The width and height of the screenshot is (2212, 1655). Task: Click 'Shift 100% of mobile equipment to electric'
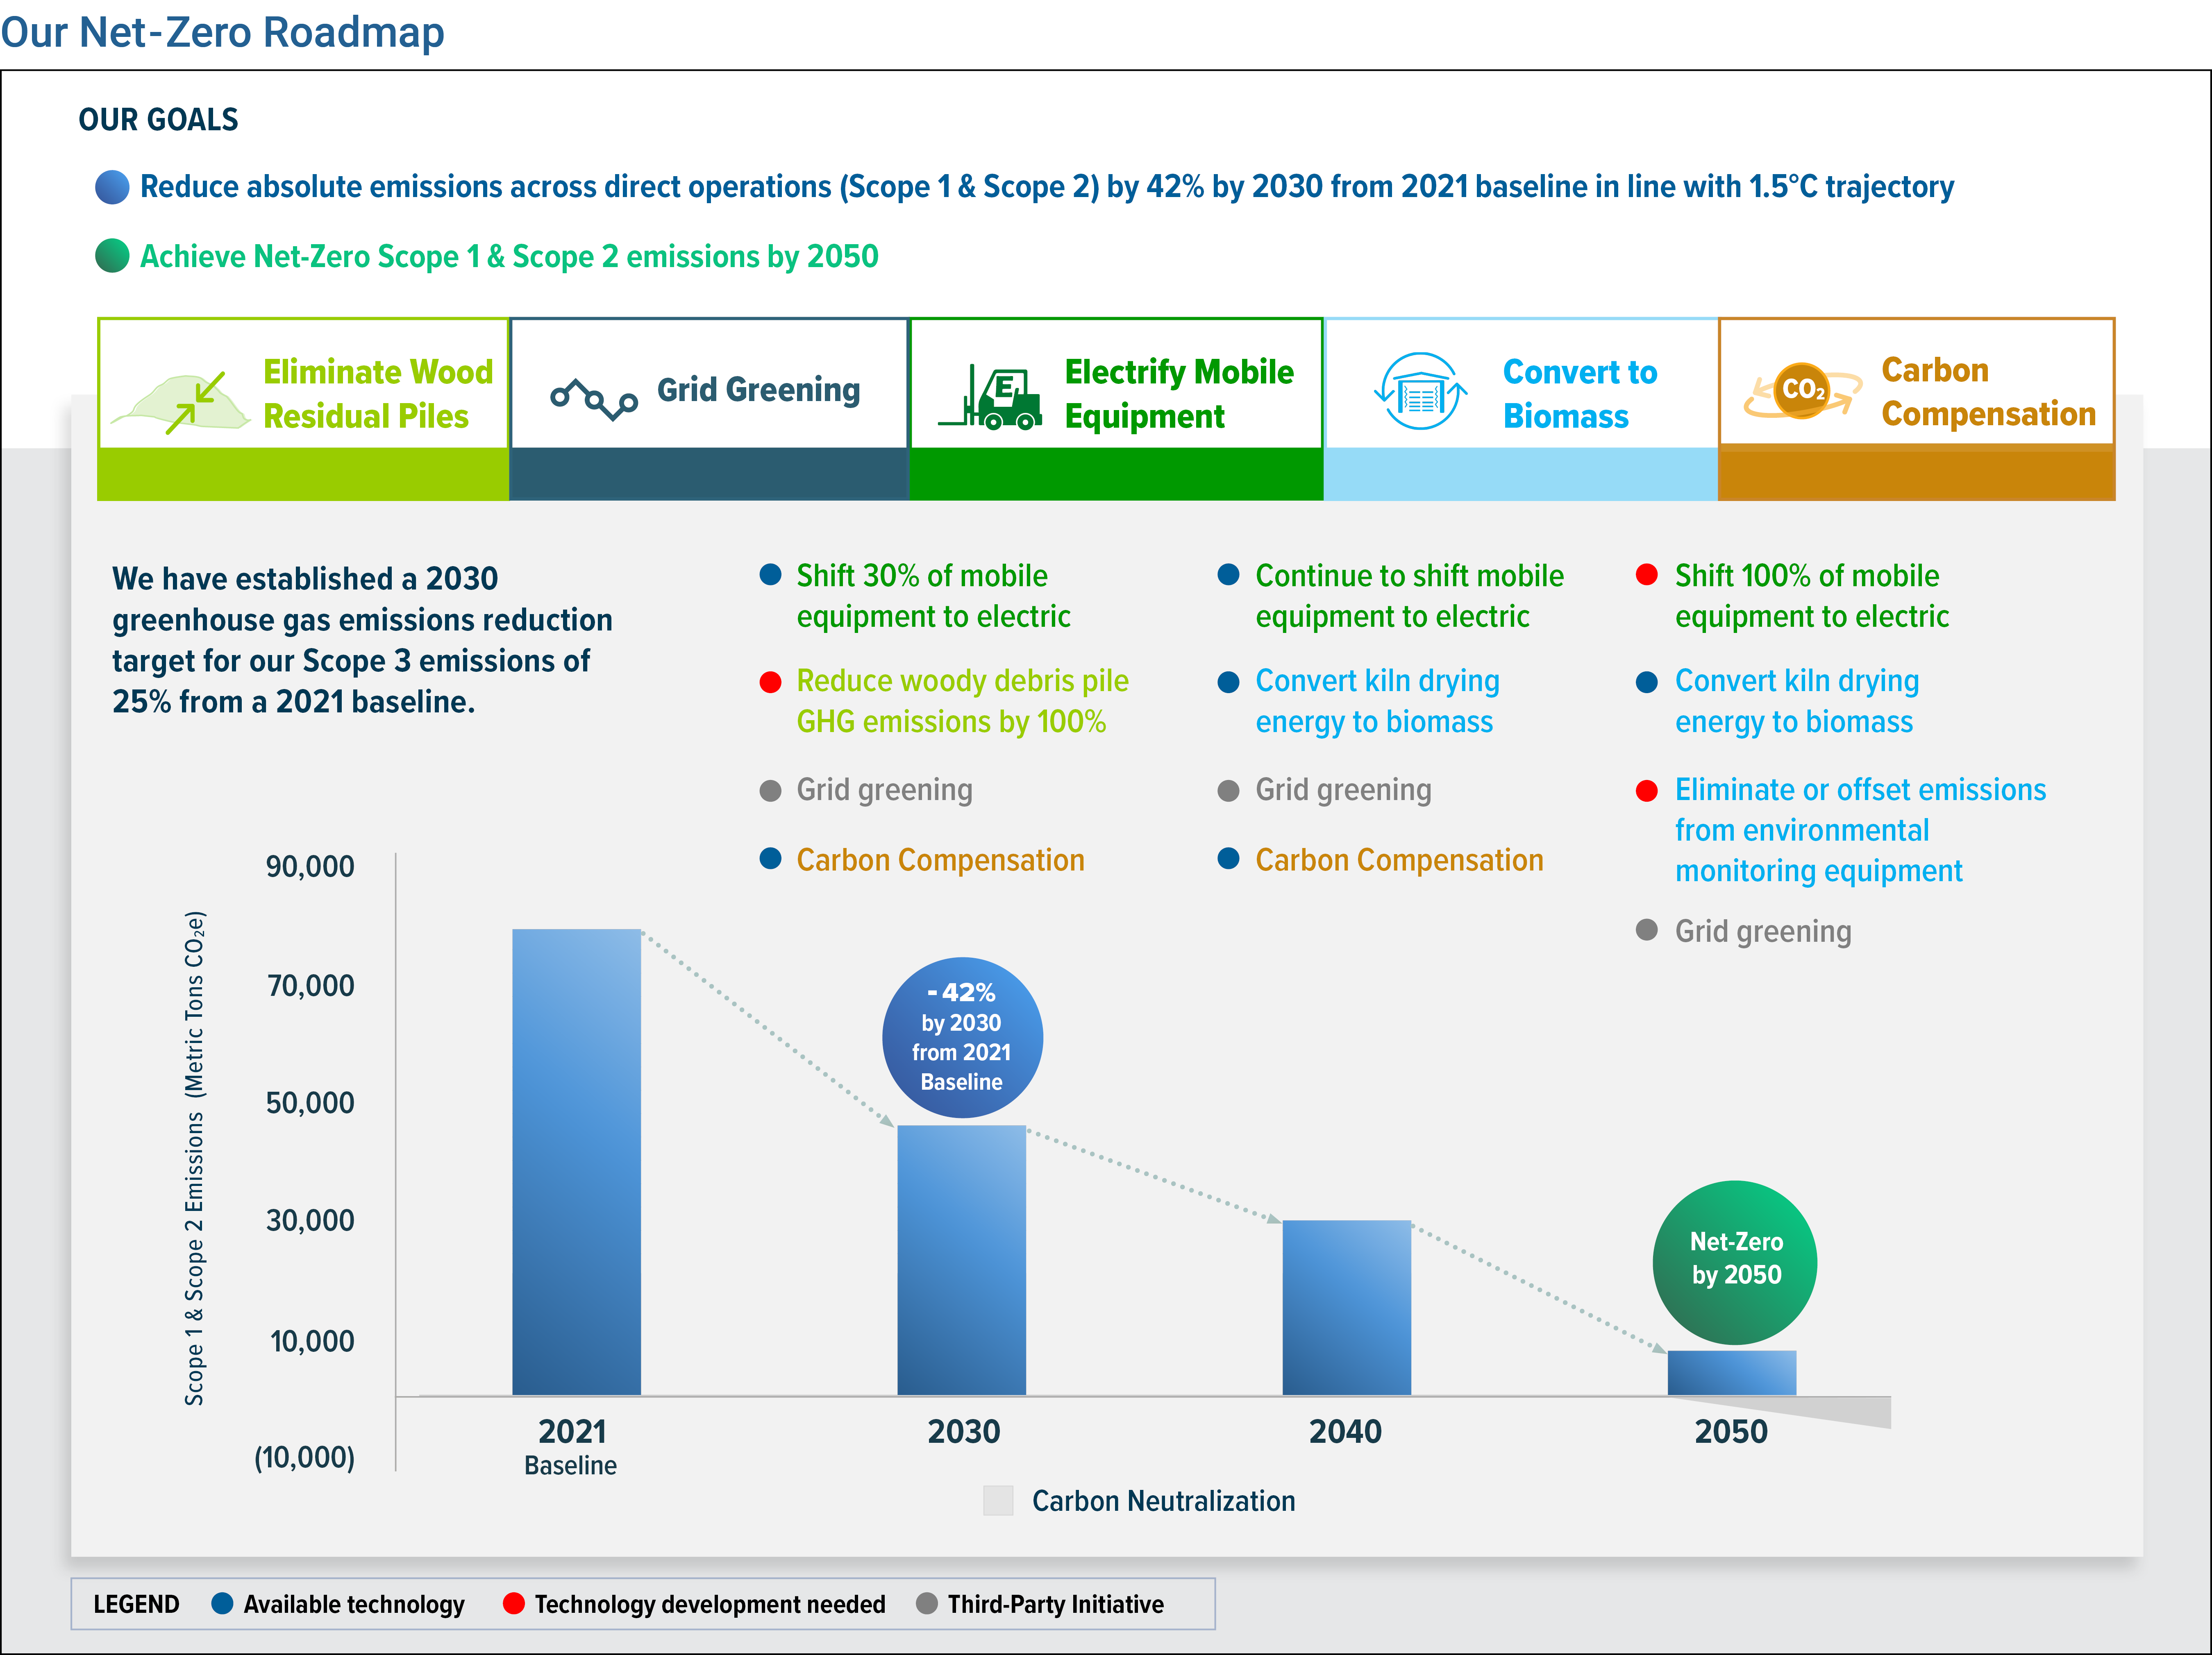pos(1812,596)
